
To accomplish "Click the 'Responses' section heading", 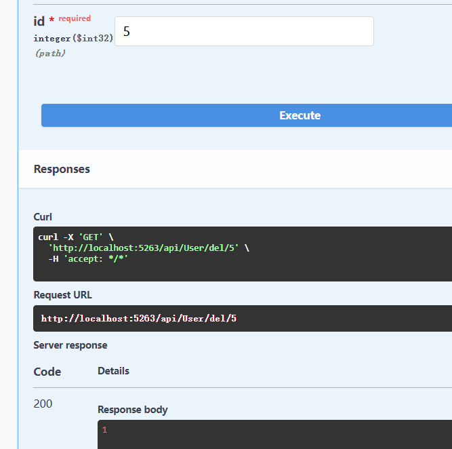I will [x=62, y=169].
